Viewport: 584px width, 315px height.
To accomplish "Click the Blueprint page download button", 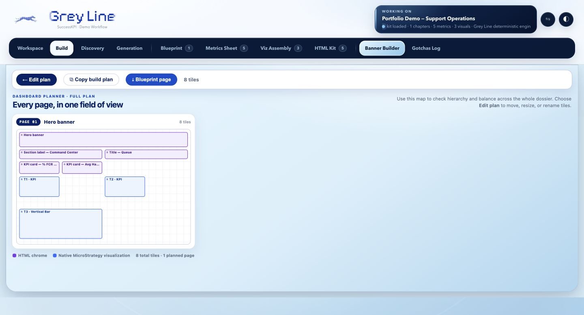I will click(x=151, y=79).
